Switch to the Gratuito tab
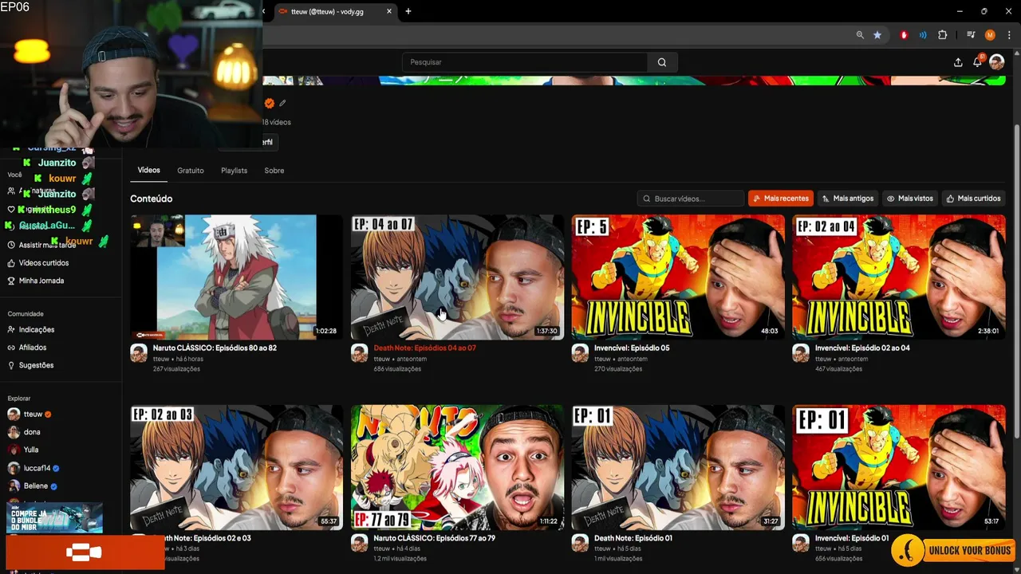Screen dimensions: 1021x574 point(191,171)
